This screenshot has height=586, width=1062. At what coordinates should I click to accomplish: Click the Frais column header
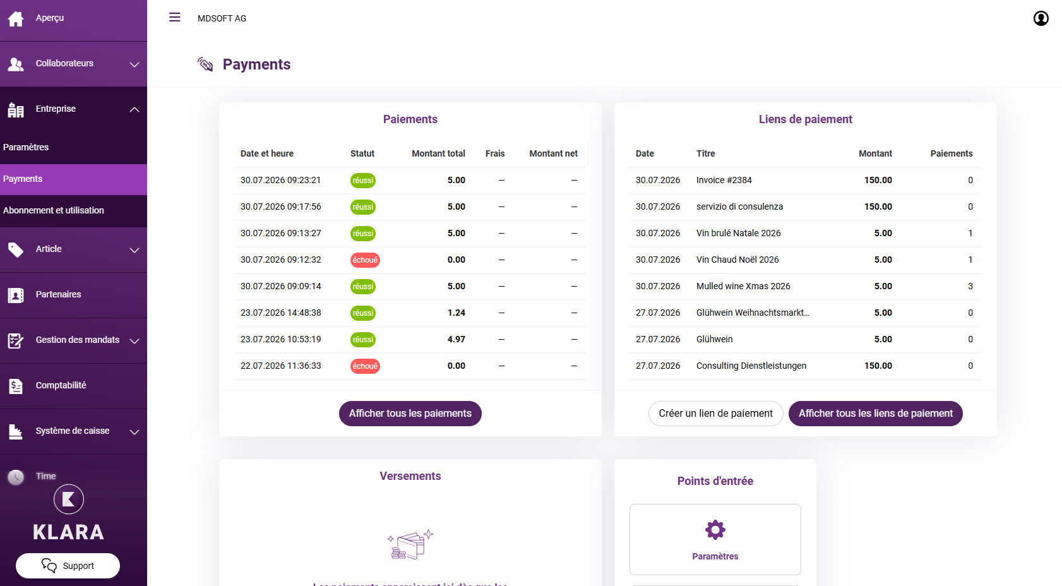(x=495, y=153)
